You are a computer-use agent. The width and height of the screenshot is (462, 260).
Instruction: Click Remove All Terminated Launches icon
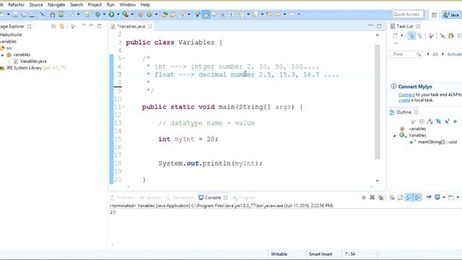[380, 197]
